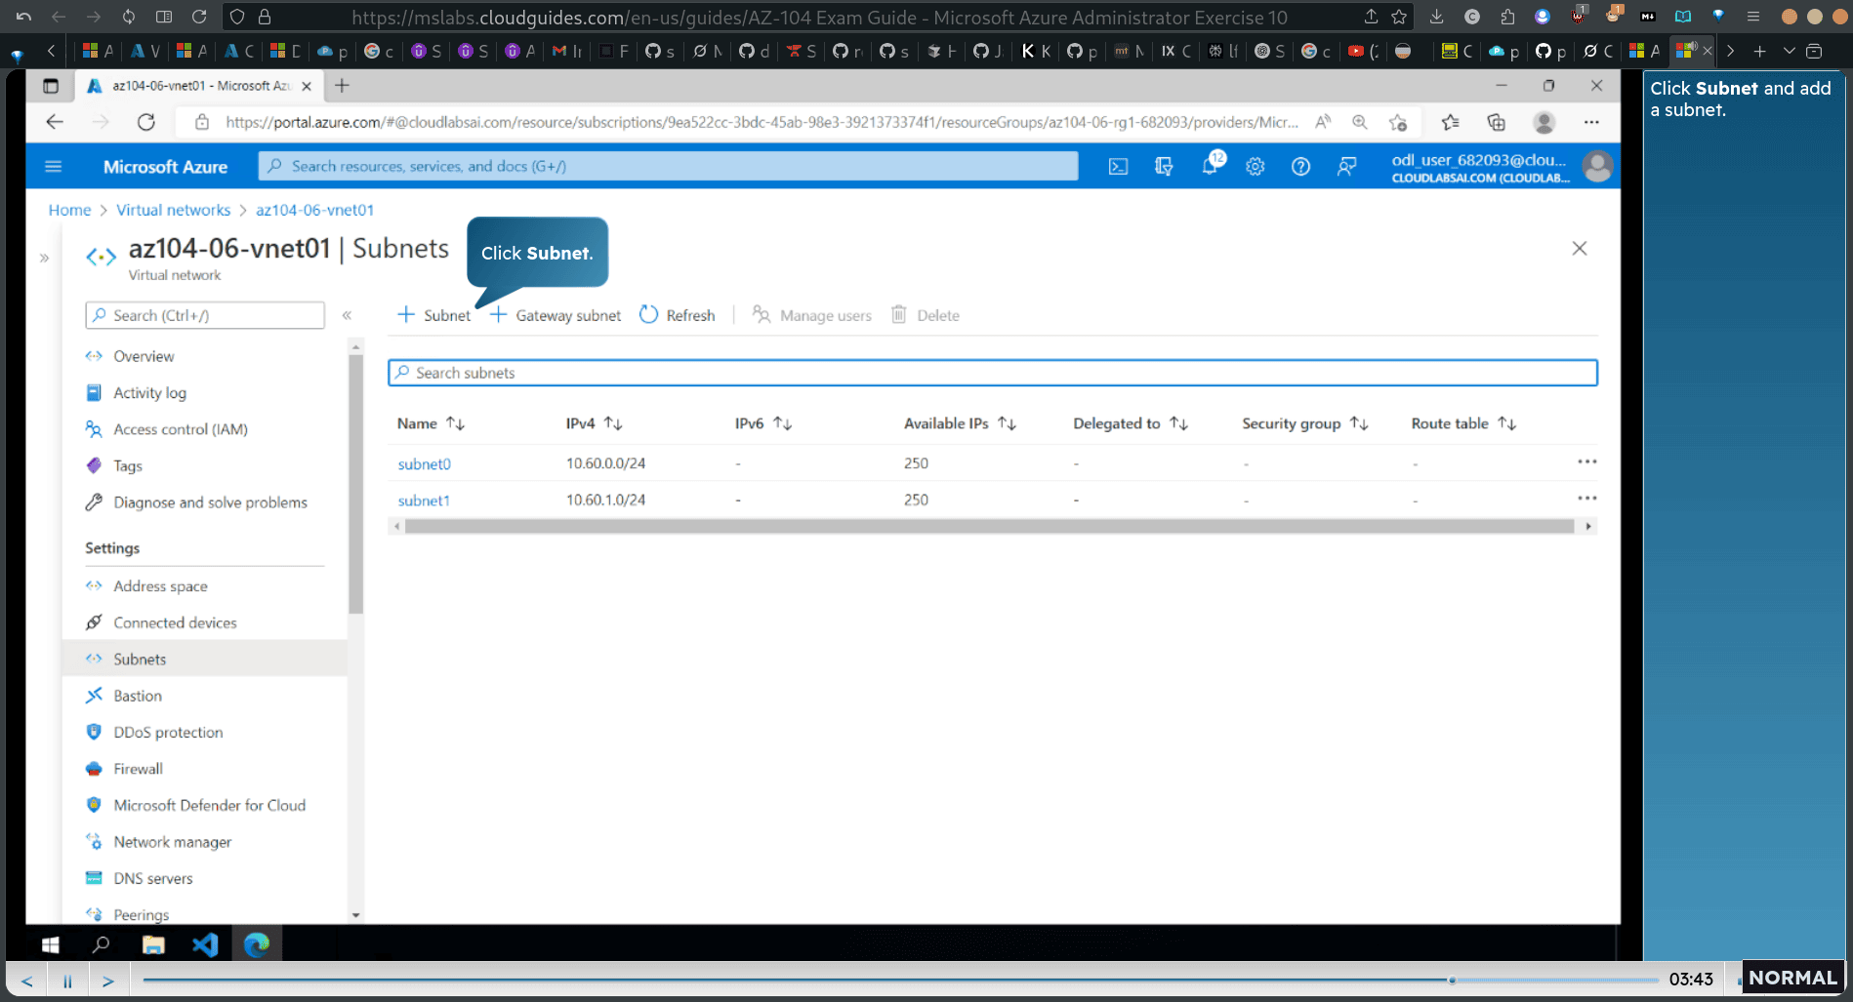
Task: Open Access control (IAM)
Action: point(180,429)
